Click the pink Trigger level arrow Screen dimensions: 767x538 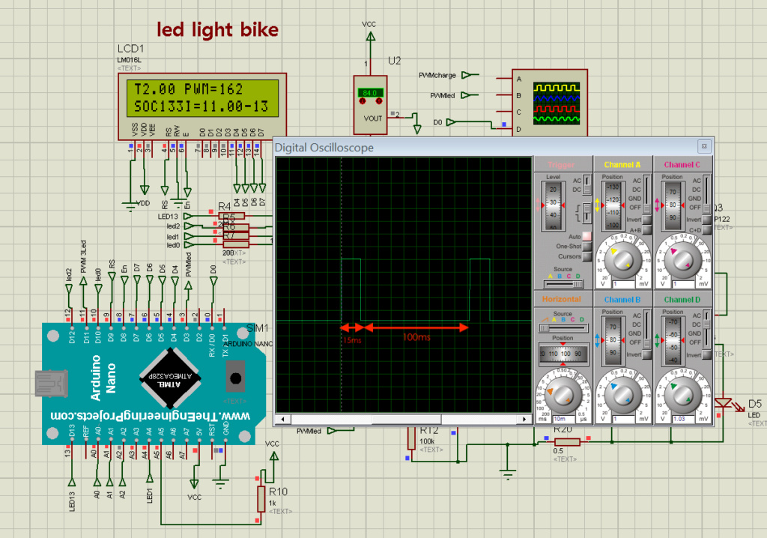coord(538,205)
